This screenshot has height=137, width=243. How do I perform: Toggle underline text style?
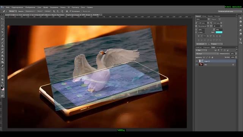217,36
